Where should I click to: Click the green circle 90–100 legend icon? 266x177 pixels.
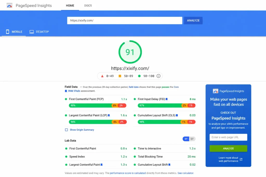pos(139,76)
